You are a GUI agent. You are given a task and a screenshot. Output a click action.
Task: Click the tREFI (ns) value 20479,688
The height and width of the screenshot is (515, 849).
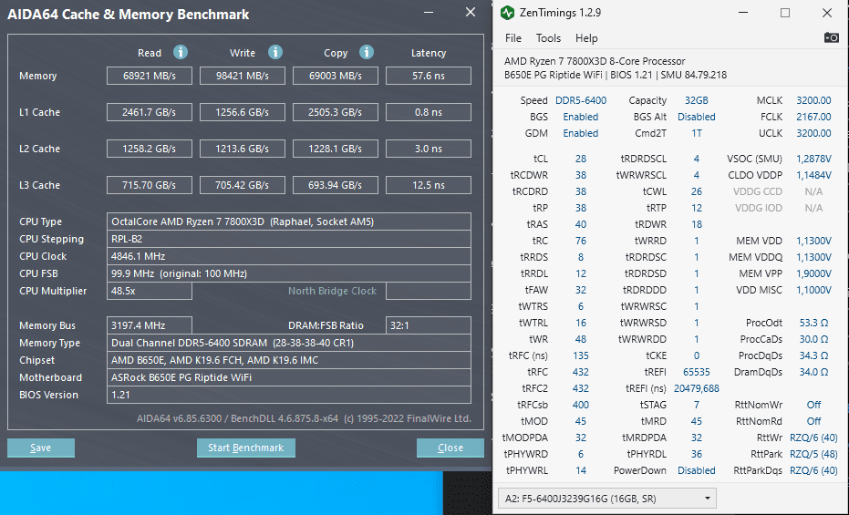coord(697,388)
